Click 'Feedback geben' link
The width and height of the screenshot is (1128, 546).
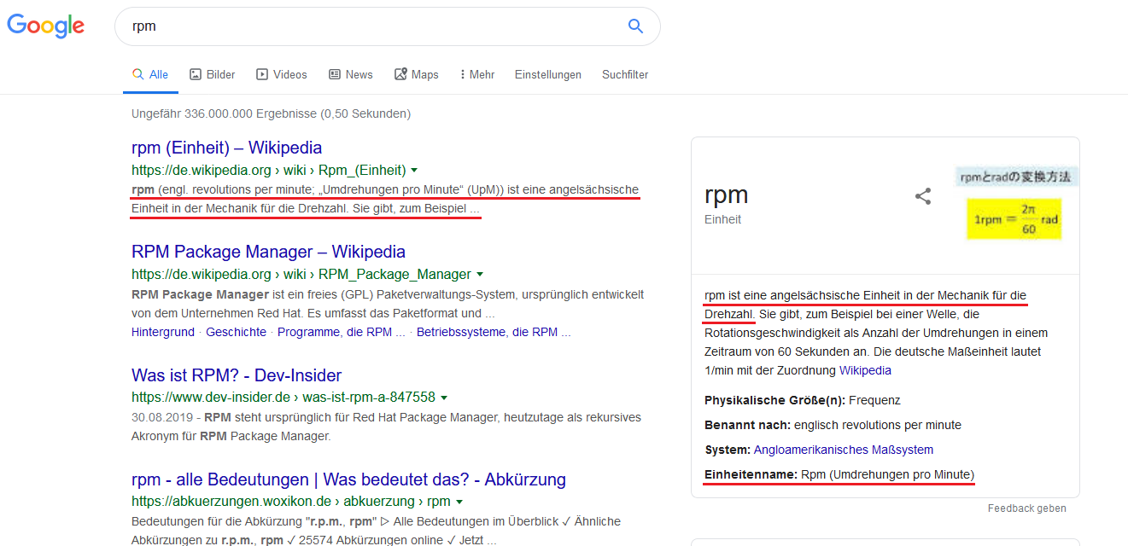(x=1027, y=508)
